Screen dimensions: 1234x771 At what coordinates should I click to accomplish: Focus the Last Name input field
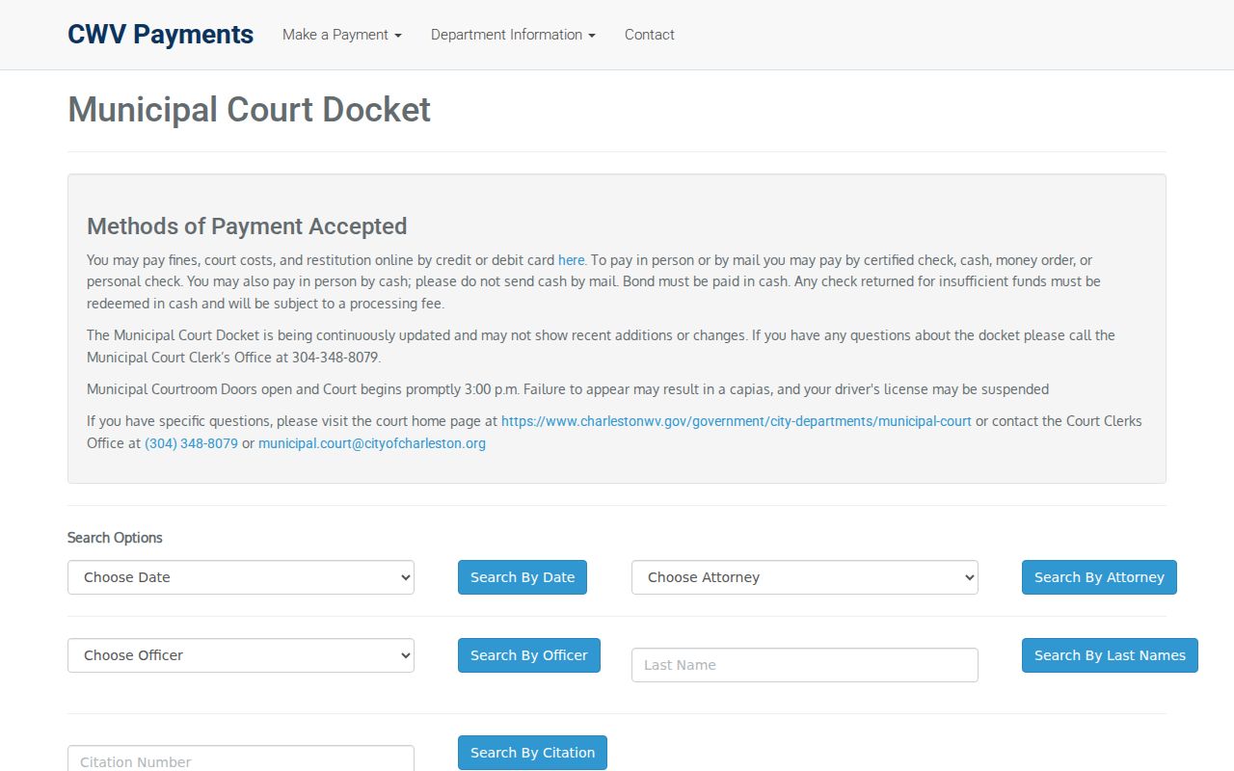click(x=805, y=665)
